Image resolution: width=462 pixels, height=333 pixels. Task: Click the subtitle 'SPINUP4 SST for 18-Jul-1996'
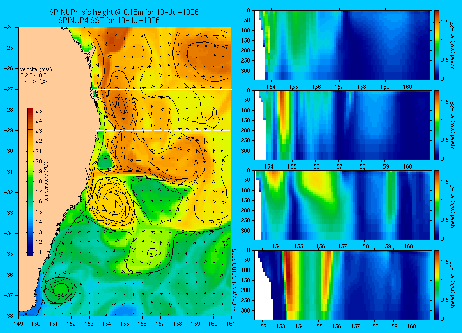(109, 20)
